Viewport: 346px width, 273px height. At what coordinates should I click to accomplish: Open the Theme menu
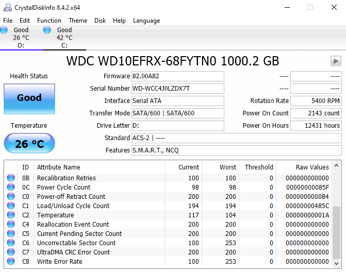pos(78,21)
